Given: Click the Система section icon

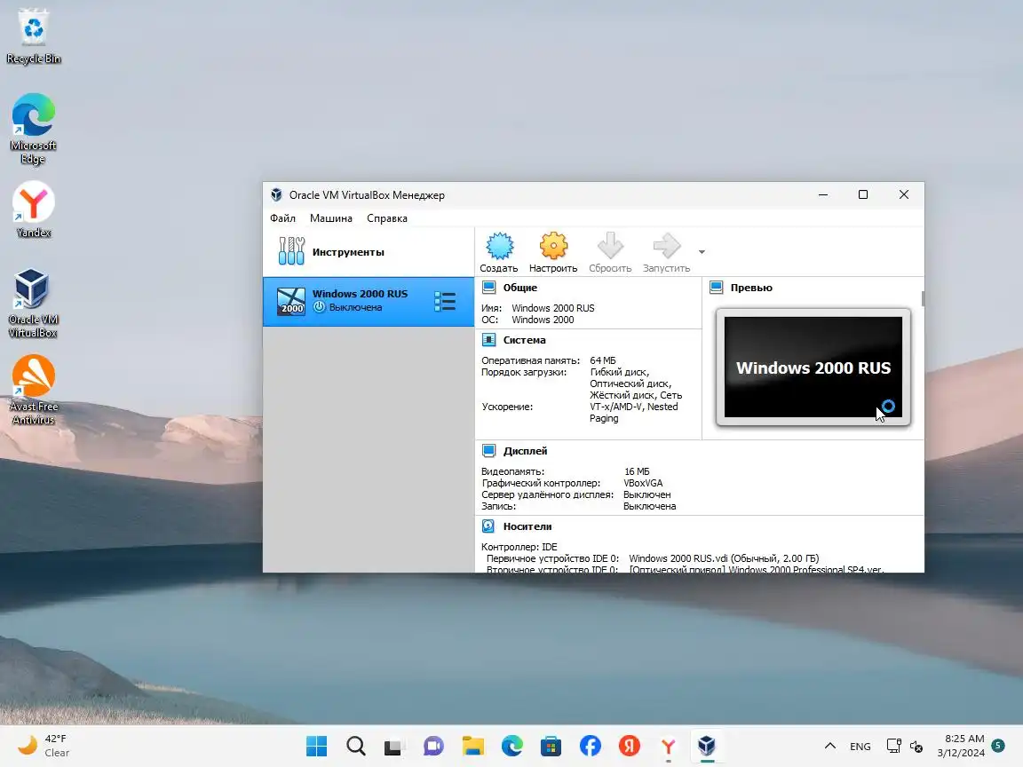Looking at the screenshot, I should (488, 340).
